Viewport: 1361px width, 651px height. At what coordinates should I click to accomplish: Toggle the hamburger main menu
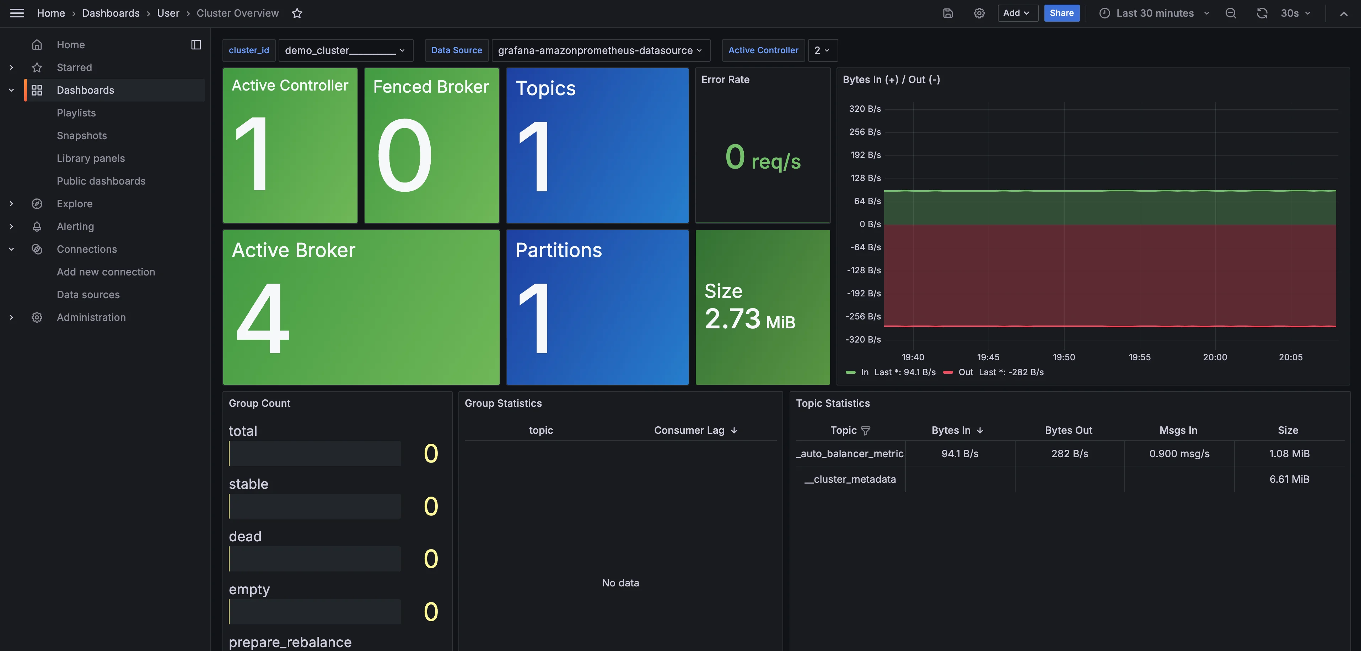17,13
